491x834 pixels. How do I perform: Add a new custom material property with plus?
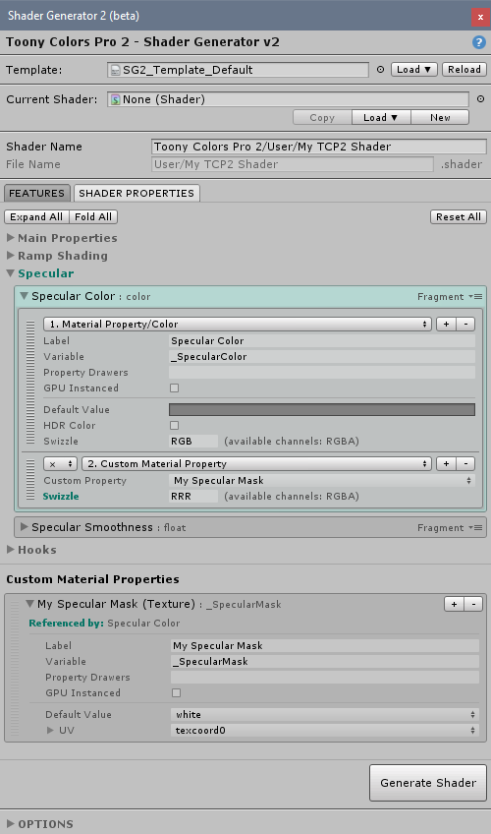click(454, 604)
